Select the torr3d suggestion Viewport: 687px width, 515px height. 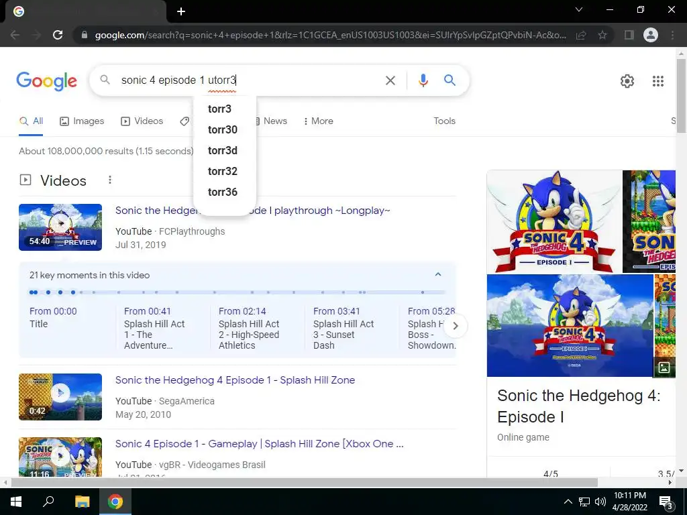(224, 150)
